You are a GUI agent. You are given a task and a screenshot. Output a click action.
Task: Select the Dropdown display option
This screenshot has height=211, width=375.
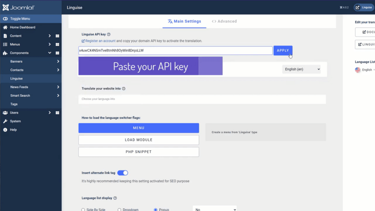(119, 210)
